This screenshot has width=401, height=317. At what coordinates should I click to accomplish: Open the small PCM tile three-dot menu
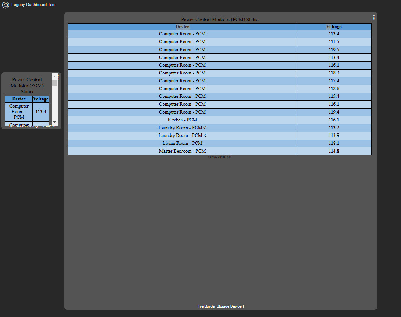coord(58,77)
